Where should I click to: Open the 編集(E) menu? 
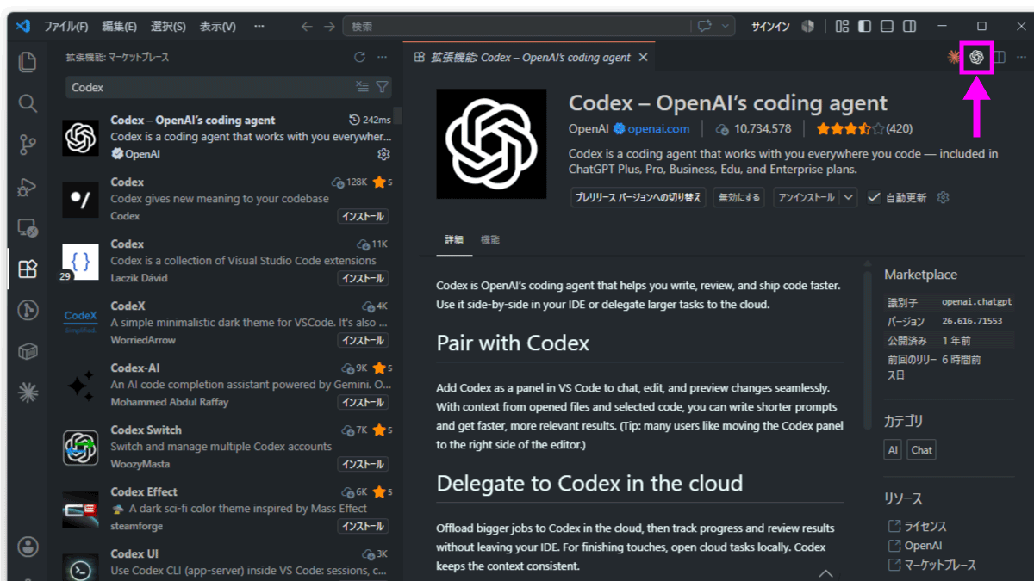pyautogui.click(x=119, y=27)
